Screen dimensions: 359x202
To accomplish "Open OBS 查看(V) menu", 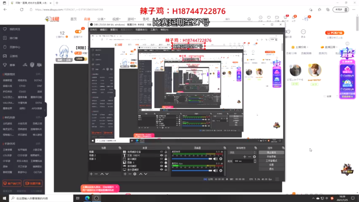I will click(114, 30).
